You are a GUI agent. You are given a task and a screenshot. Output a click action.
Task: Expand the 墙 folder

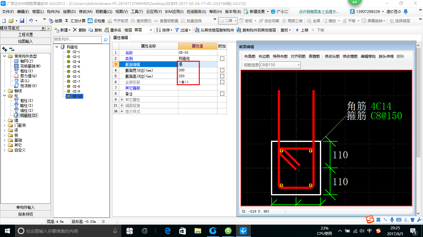point(5,120)
